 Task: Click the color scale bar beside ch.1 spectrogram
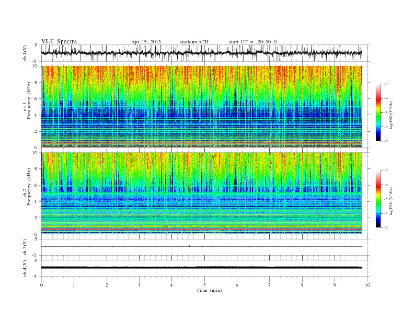pos(378,113)
